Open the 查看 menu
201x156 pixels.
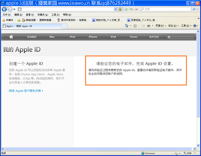(30, 15)
